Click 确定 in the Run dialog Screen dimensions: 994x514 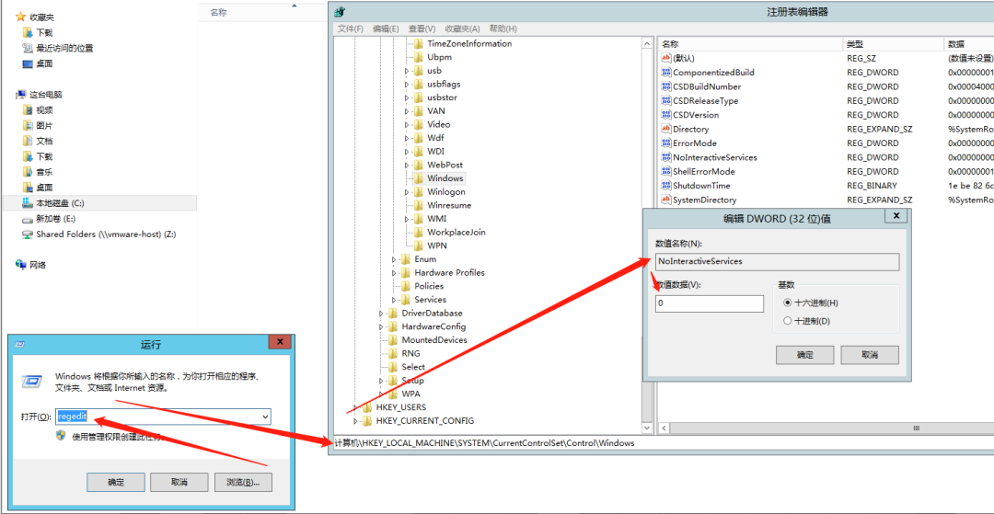tap(116, 483)
